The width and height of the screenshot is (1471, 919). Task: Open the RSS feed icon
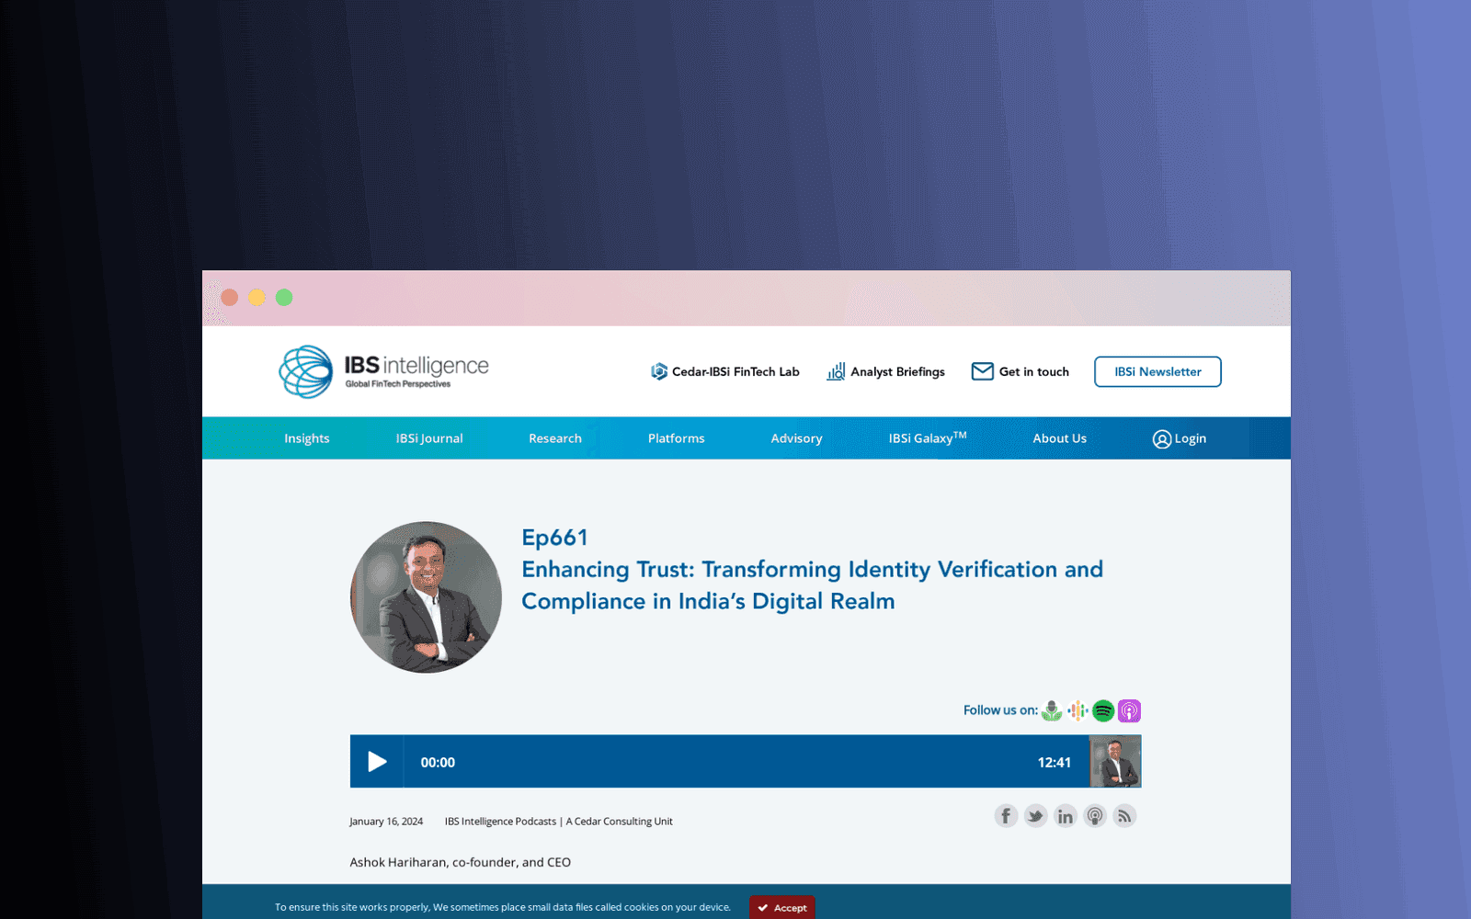(x=1124, y=816)
